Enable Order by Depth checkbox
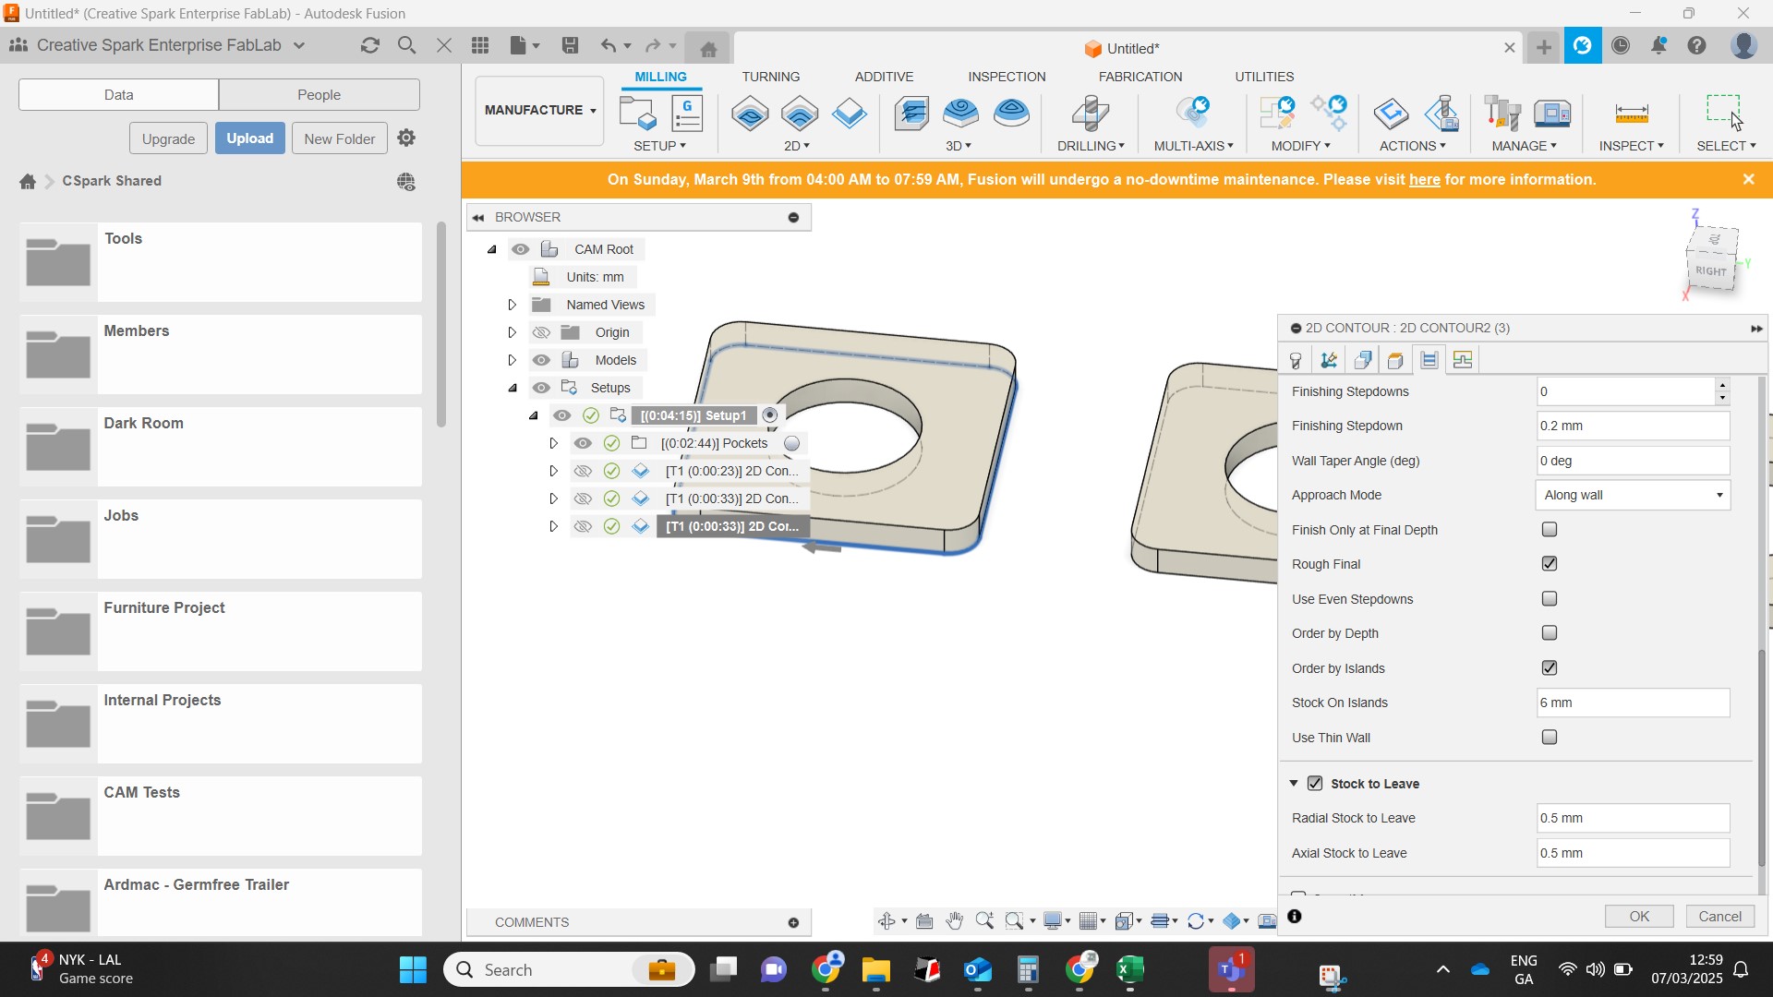This screenshot has width=1773, height=997. point(1550,633)
